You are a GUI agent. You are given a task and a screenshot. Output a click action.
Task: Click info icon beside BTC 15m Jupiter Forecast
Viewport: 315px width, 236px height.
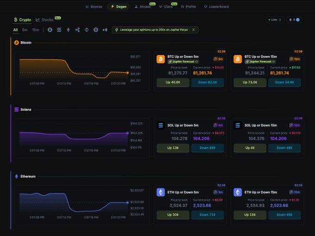pyautogui.click(x=274, y=62)
